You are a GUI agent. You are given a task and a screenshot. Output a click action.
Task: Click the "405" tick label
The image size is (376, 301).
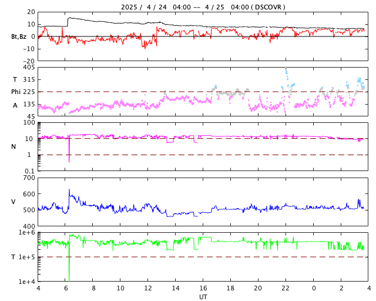[29, 68]
